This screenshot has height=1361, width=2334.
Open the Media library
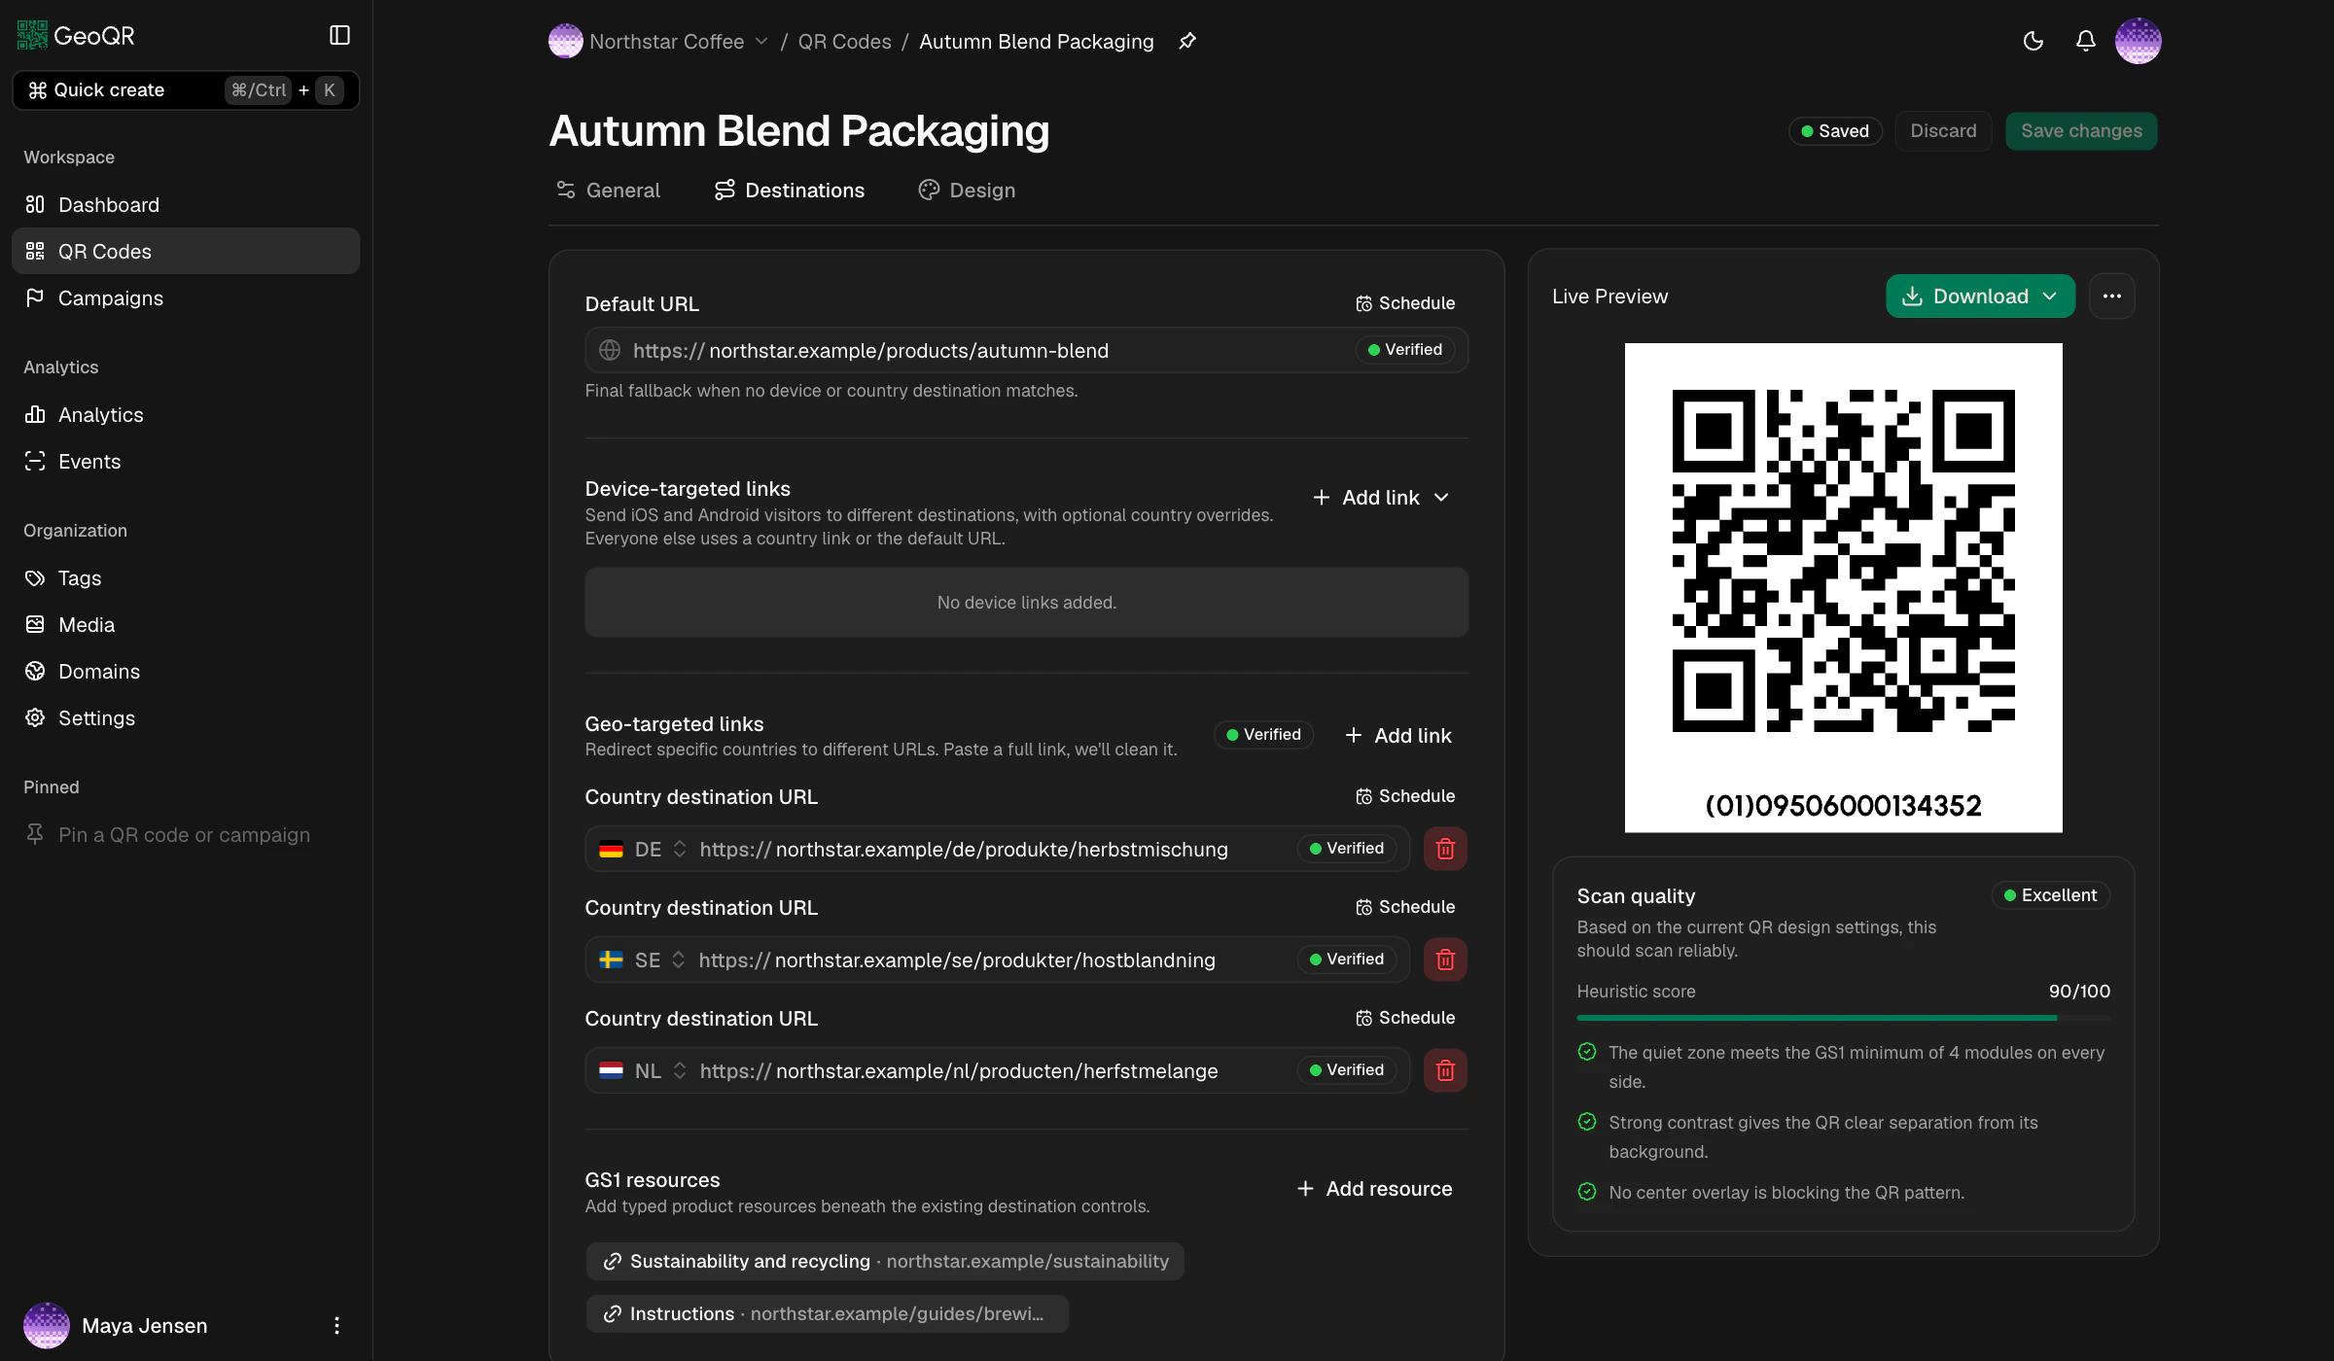[x=186, y=624]
